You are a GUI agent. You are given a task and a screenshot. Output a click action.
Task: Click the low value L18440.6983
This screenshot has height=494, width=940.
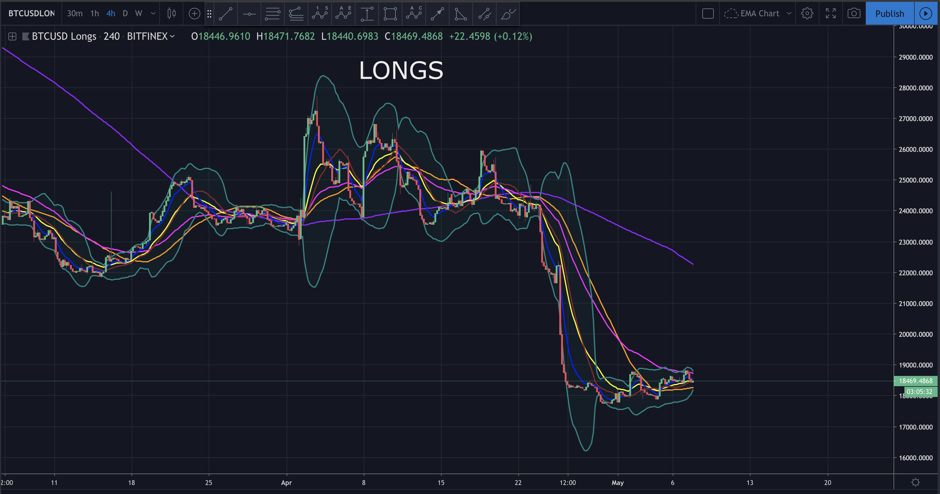tap(350, 36)
